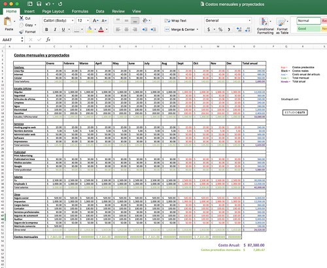The height and width of the screenshot is (268, 327).
Task: Expand the Merge & Center arrow
Action: click(x=198, y=29)
